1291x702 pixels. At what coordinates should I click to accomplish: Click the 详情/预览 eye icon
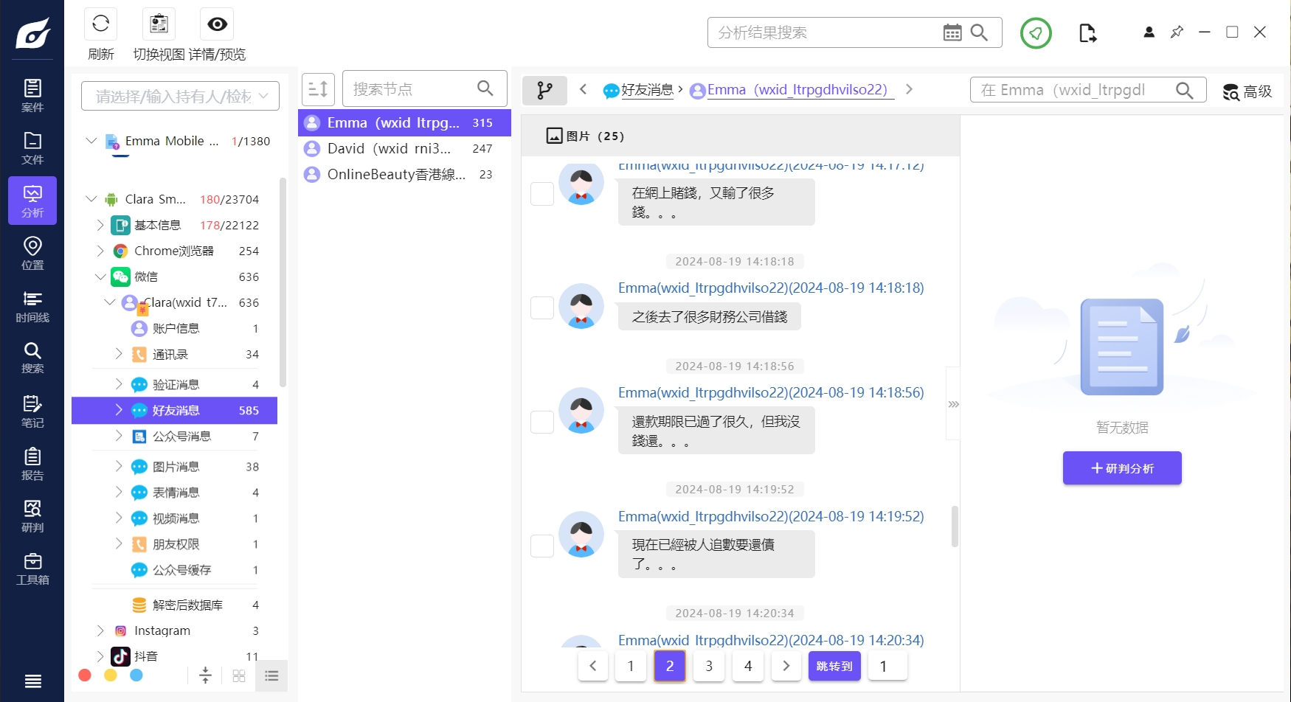[x=216, y=24]
